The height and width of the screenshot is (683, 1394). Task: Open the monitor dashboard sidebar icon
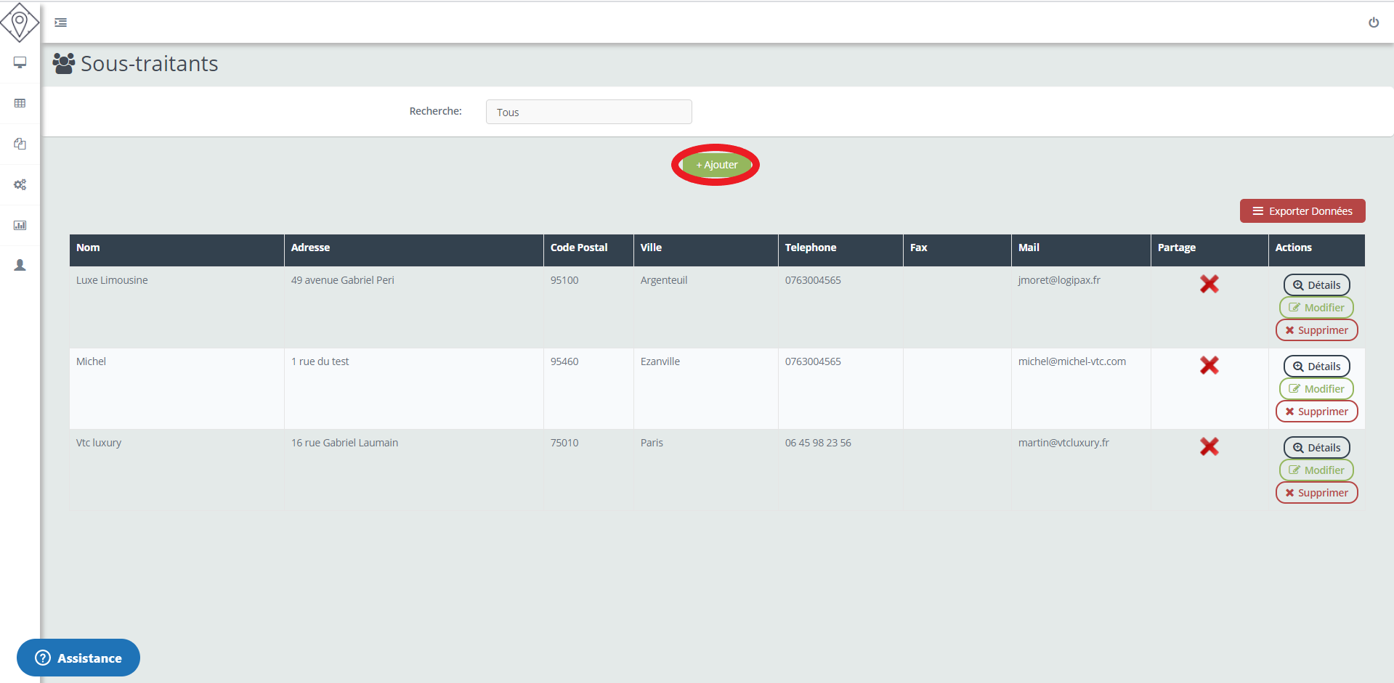click(20, 62)
